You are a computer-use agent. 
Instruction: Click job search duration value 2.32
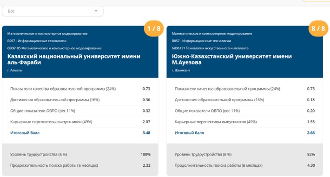click(146, 165)
